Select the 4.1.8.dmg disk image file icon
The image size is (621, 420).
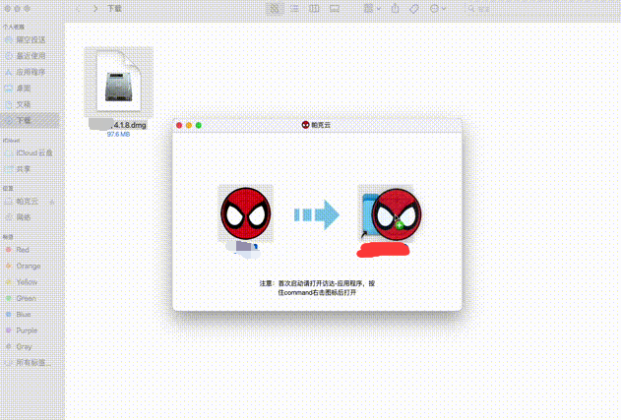[119, 82]
